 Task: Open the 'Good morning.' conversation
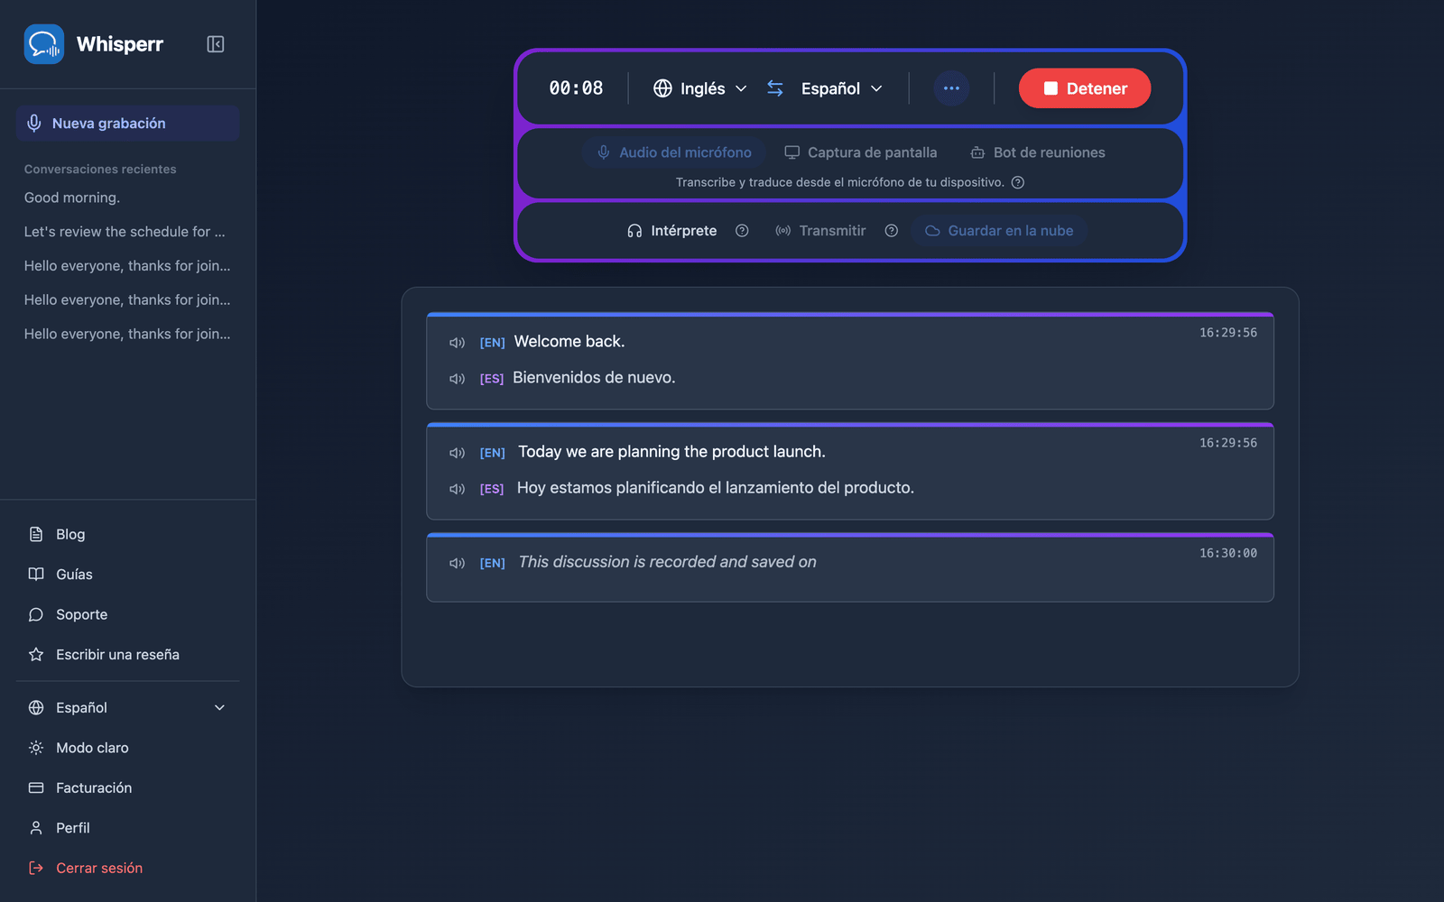[x=72, y=198]
